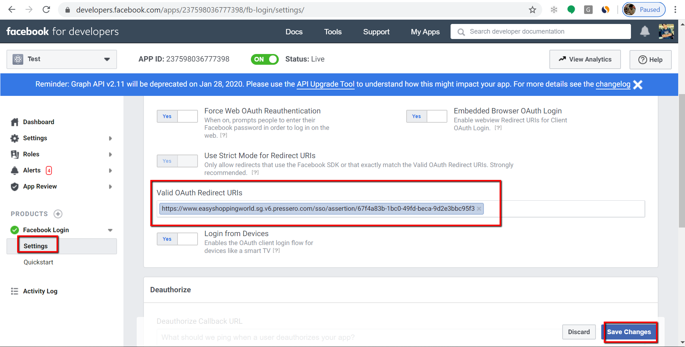685x347 pixels.
Task: Click help marker for Strict Mode Redirect URIs
Action: (x=255, y=172)
